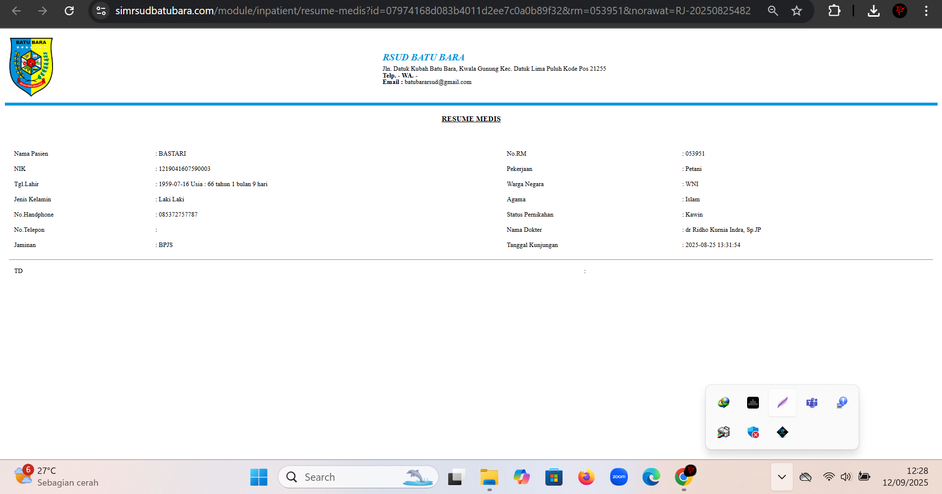Viewport: 942px width, 494px height.
Task: Open Microsoft Teams from tray overflow
Action: pos(812,403)
